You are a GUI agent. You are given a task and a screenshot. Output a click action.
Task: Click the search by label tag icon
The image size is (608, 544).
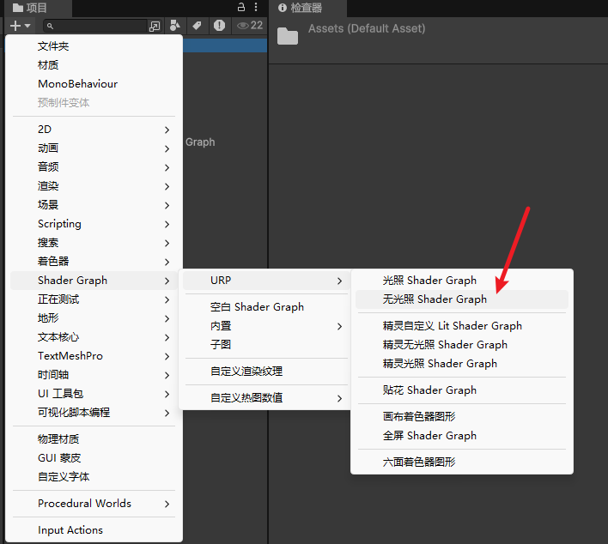[x=197, y=26]
